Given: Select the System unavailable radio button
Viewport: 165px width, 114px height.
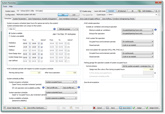Looking at the screenshot, I should pyautogui.click(x=10, y=36).
